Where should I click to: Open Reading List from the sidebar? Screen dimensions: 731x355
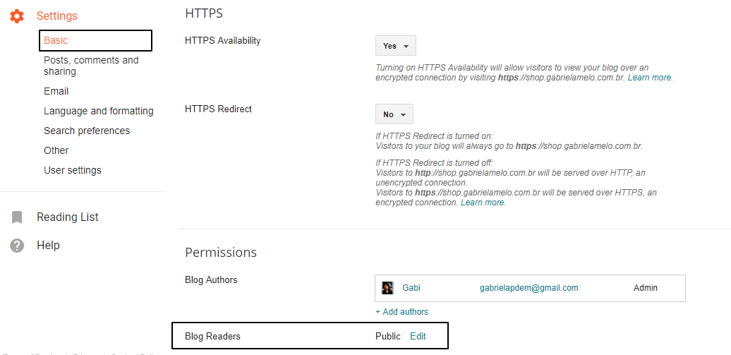[68, 217]
